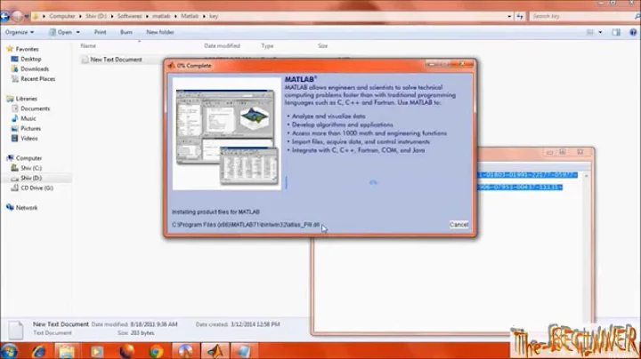Launch Firefox from the taskbar
641x359 pixels.
[126, 351]
